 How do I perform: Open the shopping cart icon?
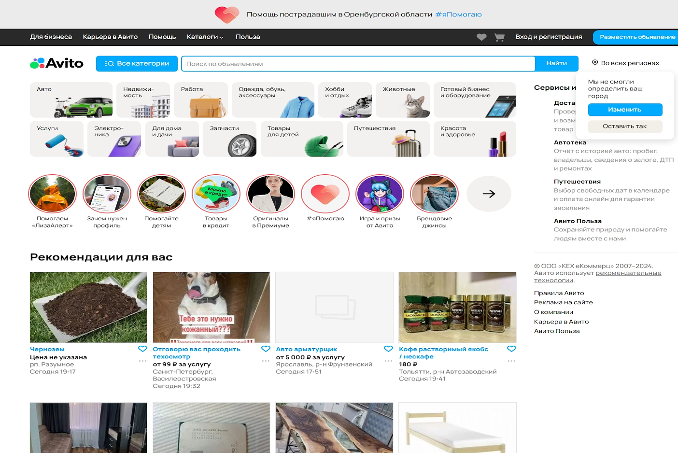pos(500,37)
